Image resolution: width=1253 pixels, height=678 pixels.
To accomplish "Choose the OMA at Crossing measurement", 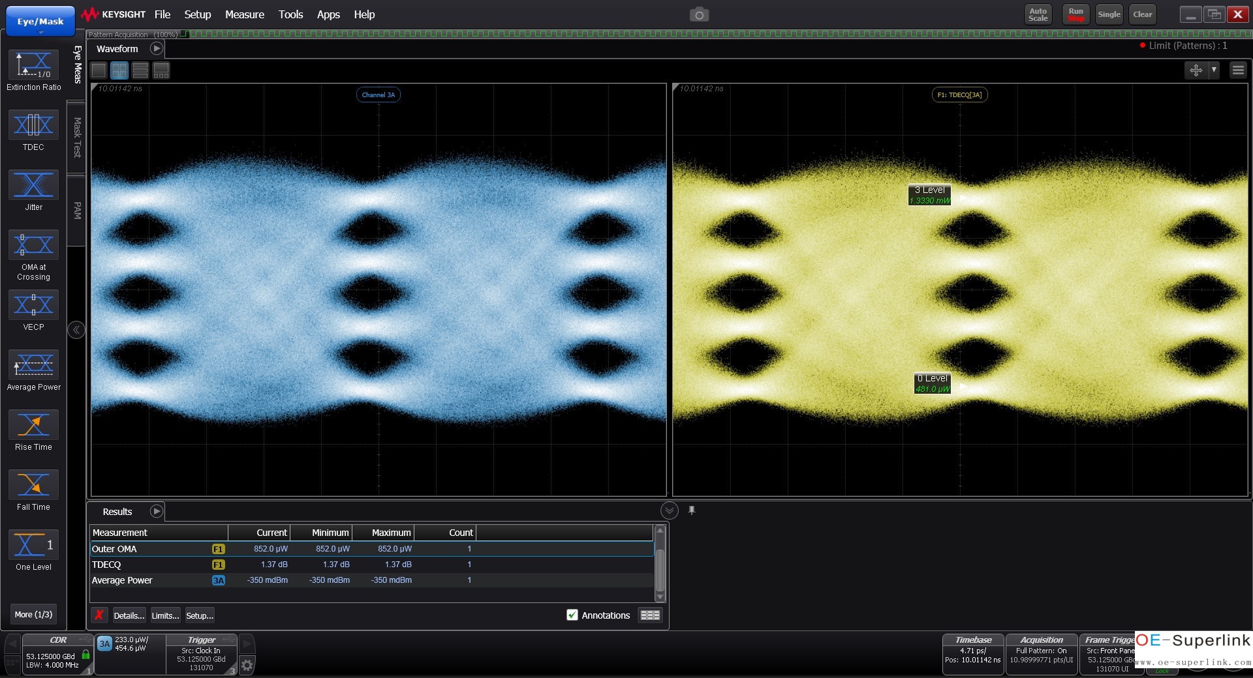I will pos(33,245).
